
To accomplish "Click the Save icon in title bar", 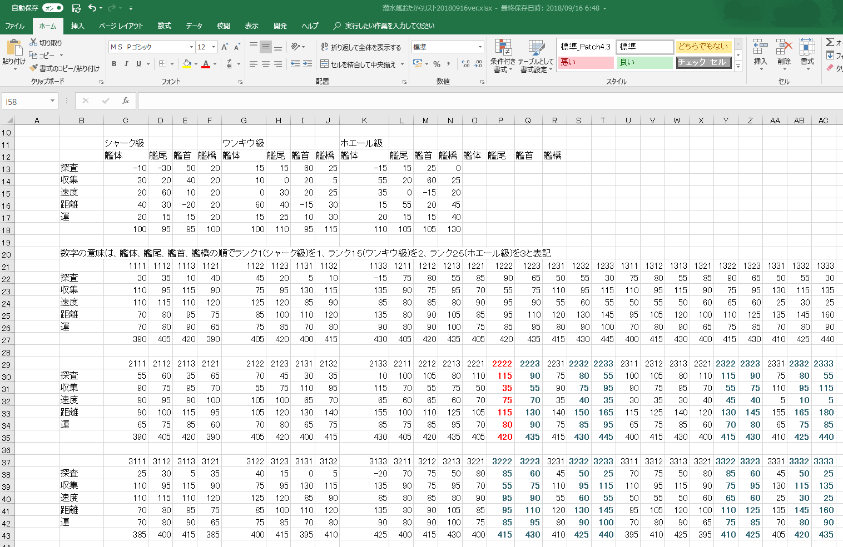I will point(76,8).
